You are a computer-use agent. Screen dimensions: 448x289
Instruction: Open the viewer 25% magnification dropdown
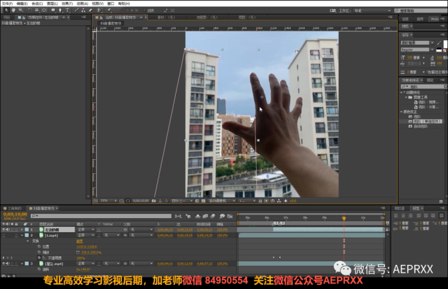click(x=108, y=201)
